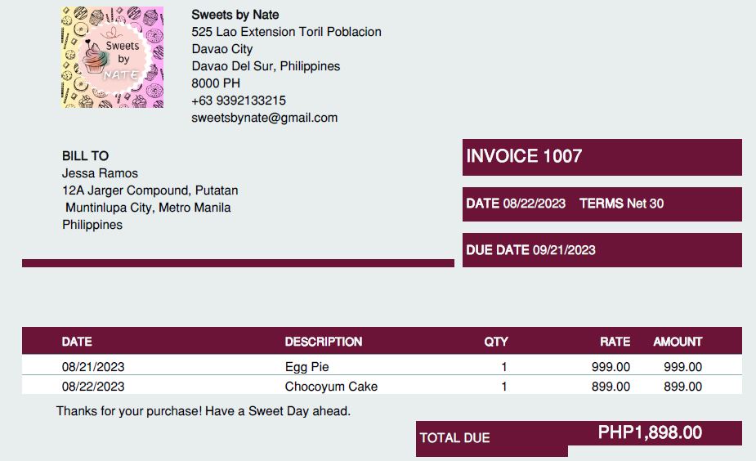Click the customer name Jessa Ramos
The image size is (756, 461).
pyautogui.click(x=100, y=173)
